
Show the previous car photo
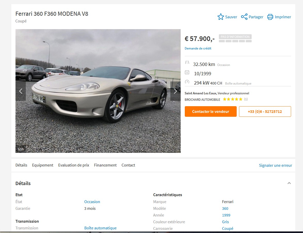click(21, 91)
